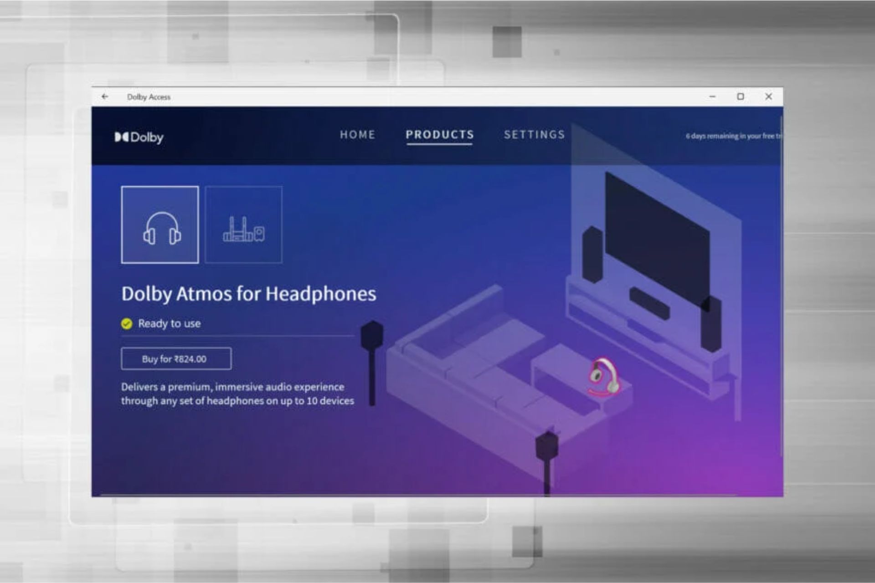The height and width of the screenshot is (583, 875).
Task: Click the green Ready to use checkmark
Action: tap(127, 324)
